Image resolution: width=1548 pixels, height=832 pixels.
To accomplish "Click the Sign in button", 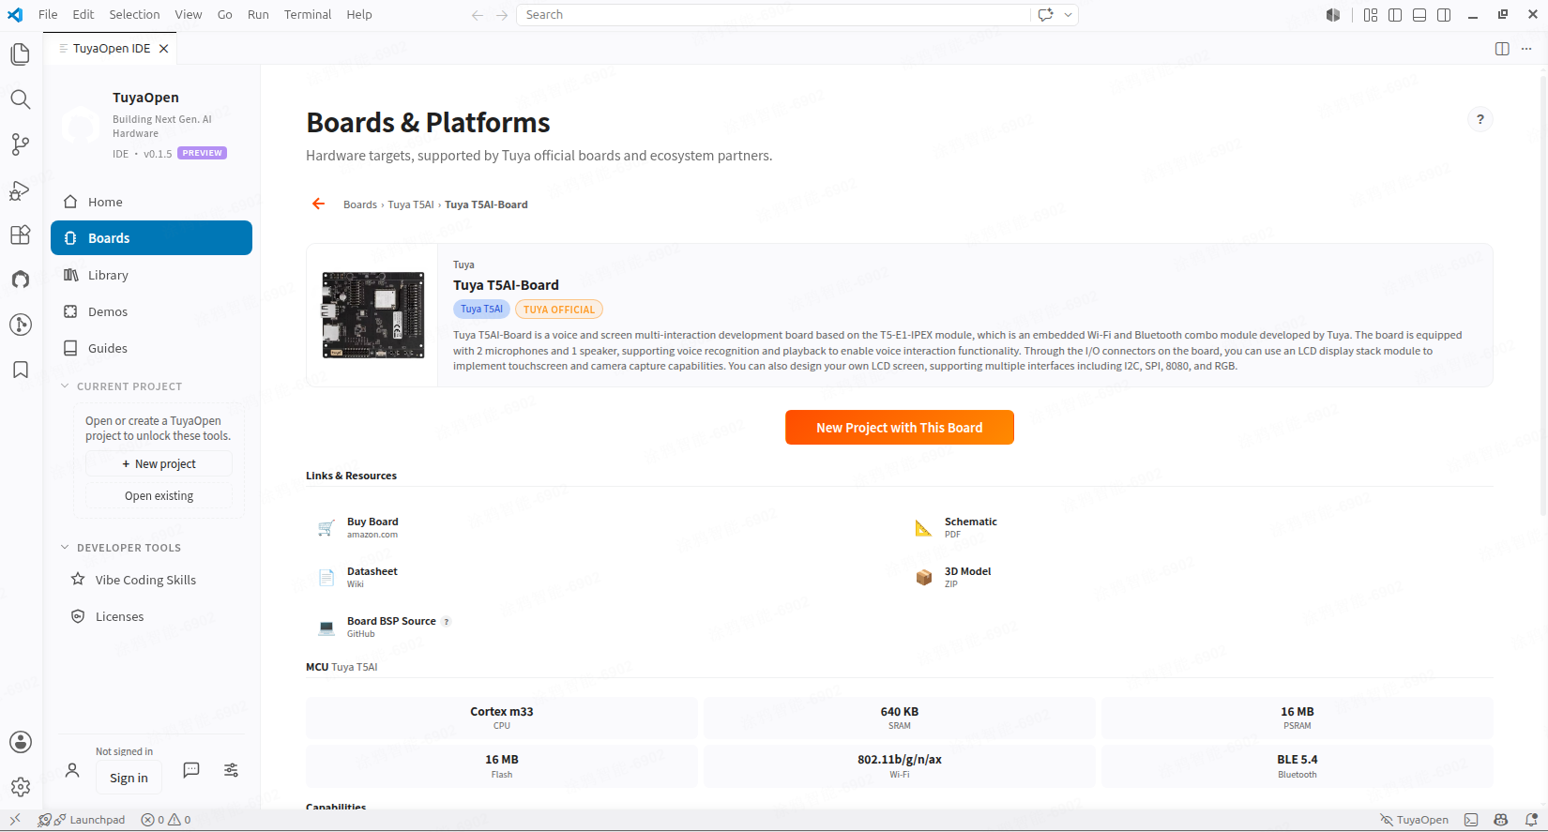I will tap(129, 778).
